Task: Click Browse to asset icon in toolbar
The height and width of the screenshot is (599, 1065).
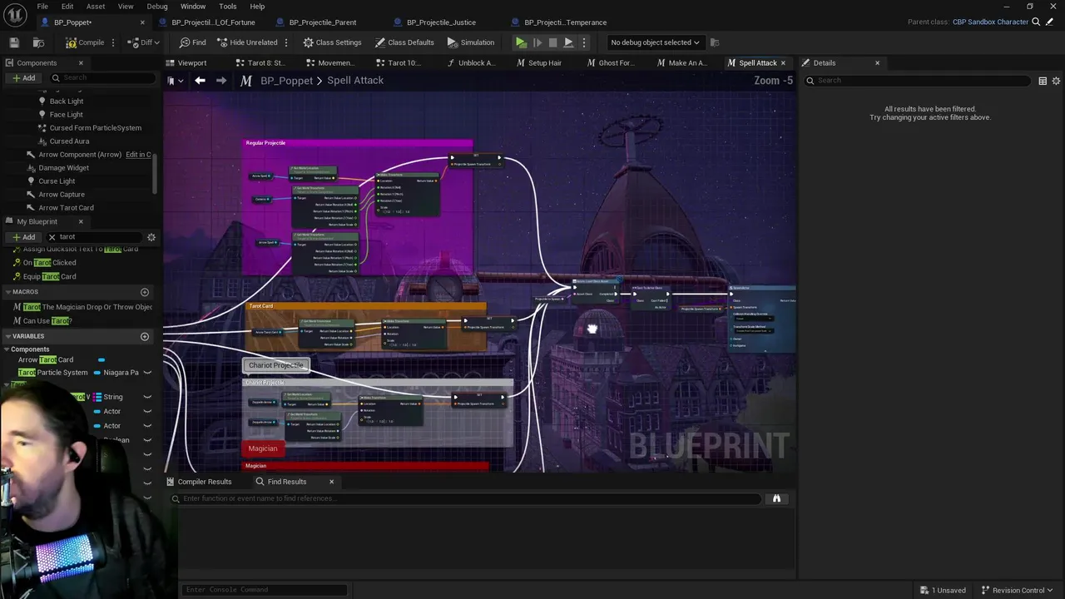Action: click(38, 42)
